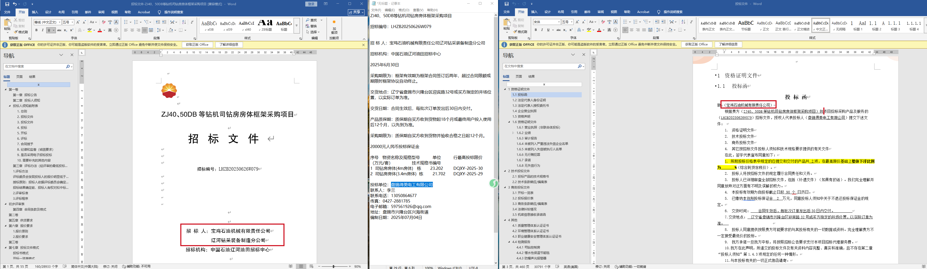Image resolution: width=927 pixels, height=269 pixels.
Task: Open 布局 tab in 投标文件 Word window
Action: coord(561,12)
